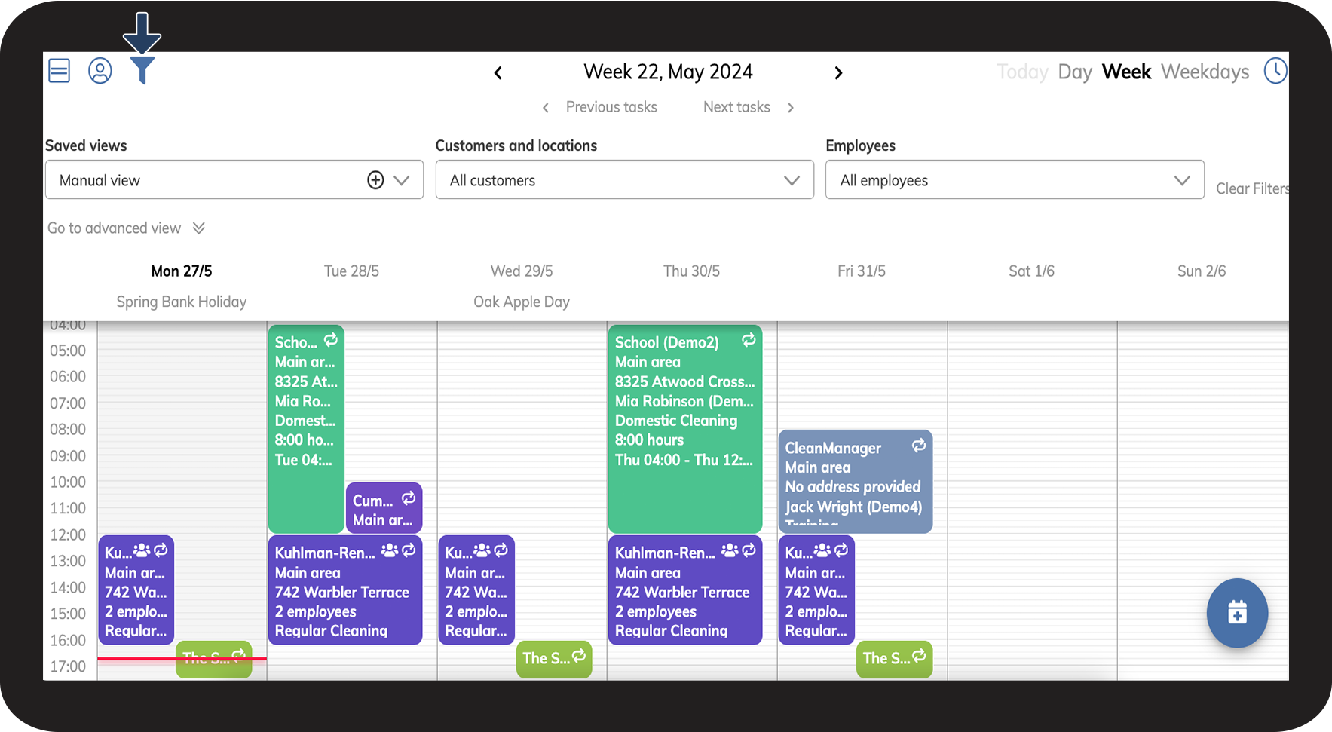Toggle the filter funnel icon
This screenshot has height=732, width=1332.
142,70
